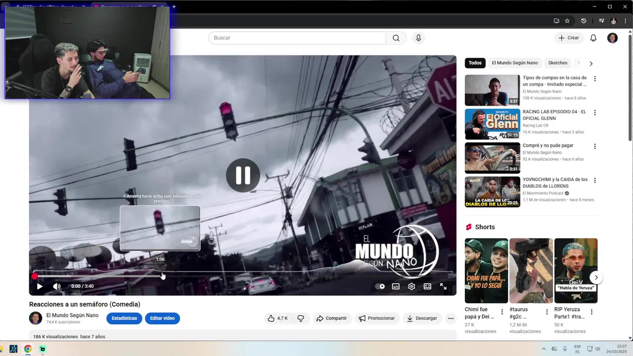633x356 pixels.
Task: Toggle autoplay switch in the player
Action: 380,286
